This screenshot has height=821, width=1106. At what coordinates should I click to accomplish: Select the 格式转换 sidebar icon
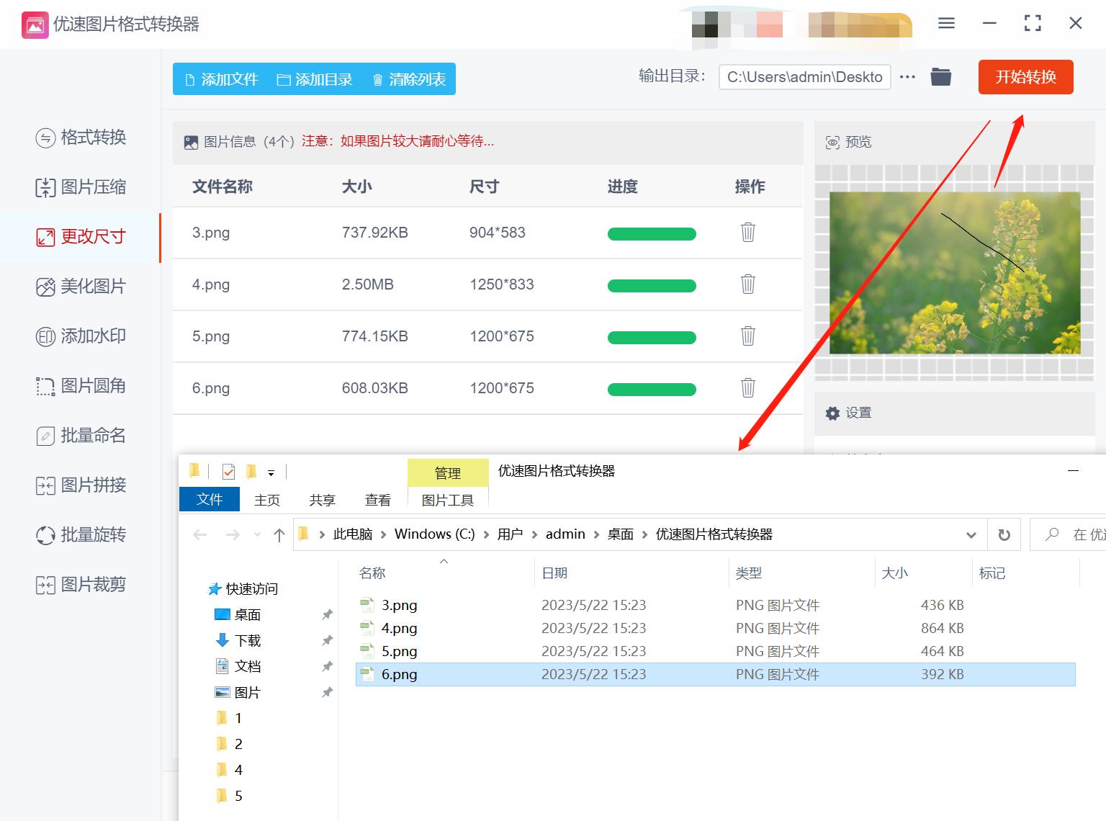[81, 138]
